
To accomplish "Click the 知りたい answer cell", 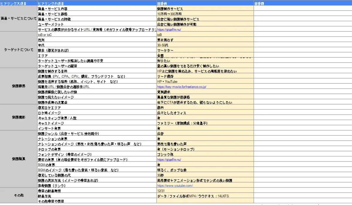I will 205,61.
